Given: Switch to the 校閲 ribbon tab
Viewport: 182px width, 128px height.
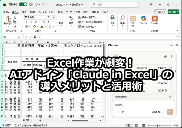Looking at the screenshot, I should click(78, 12).
